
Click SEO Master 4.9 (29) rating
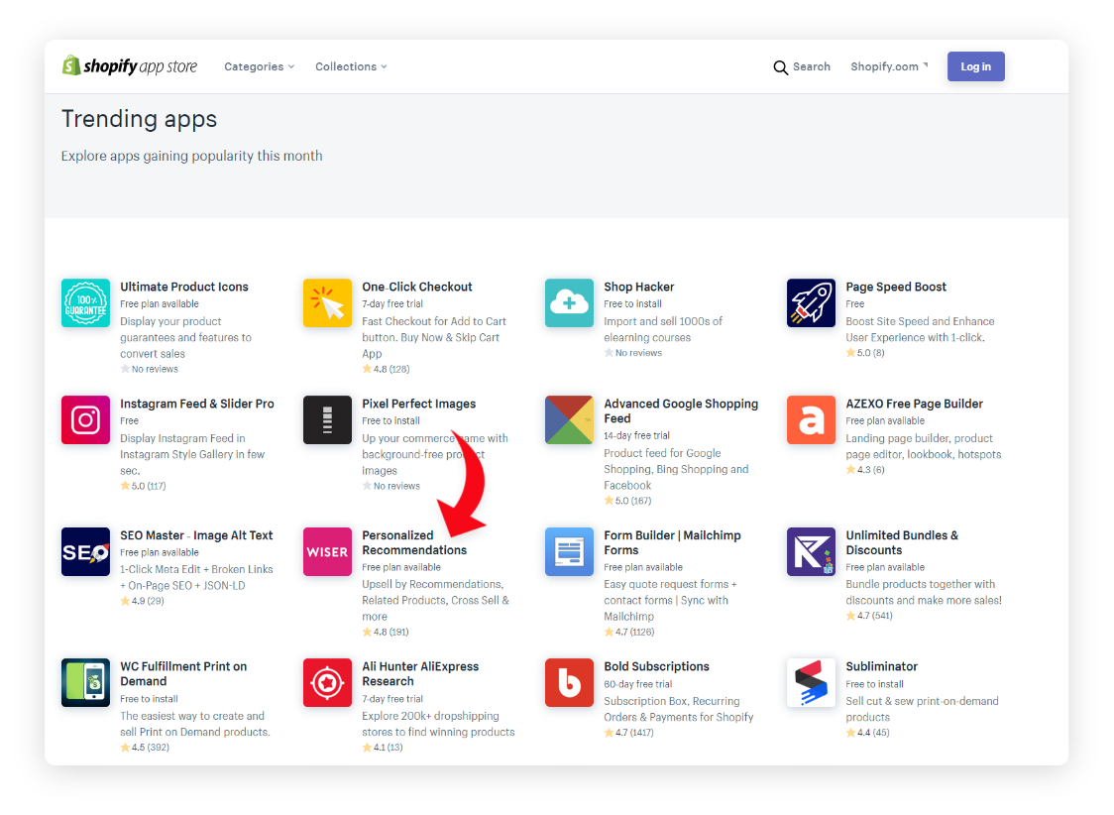(x=142, y=601)
